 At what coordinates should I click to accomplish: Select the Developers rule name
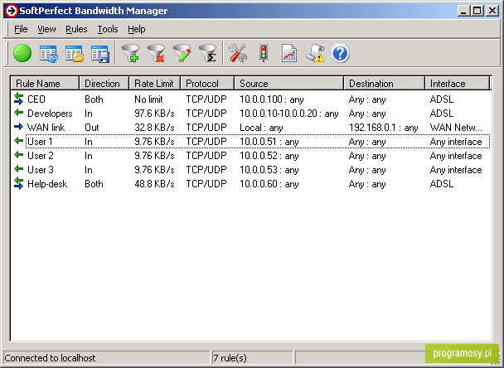pyautogui.click(x=50, y=114)
